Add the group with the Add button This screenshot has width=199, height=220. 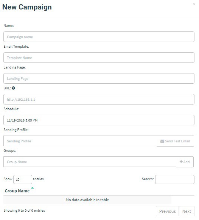[x=185, y=162]
